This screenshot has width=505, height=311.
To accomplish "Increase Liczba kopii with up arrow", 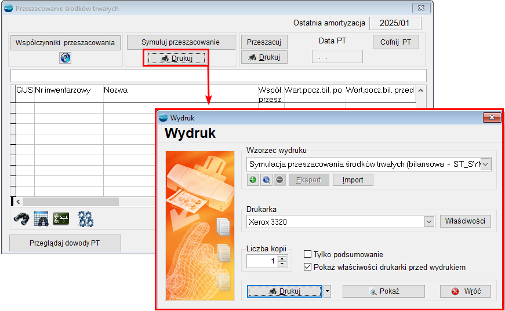I will click(282, 258).
